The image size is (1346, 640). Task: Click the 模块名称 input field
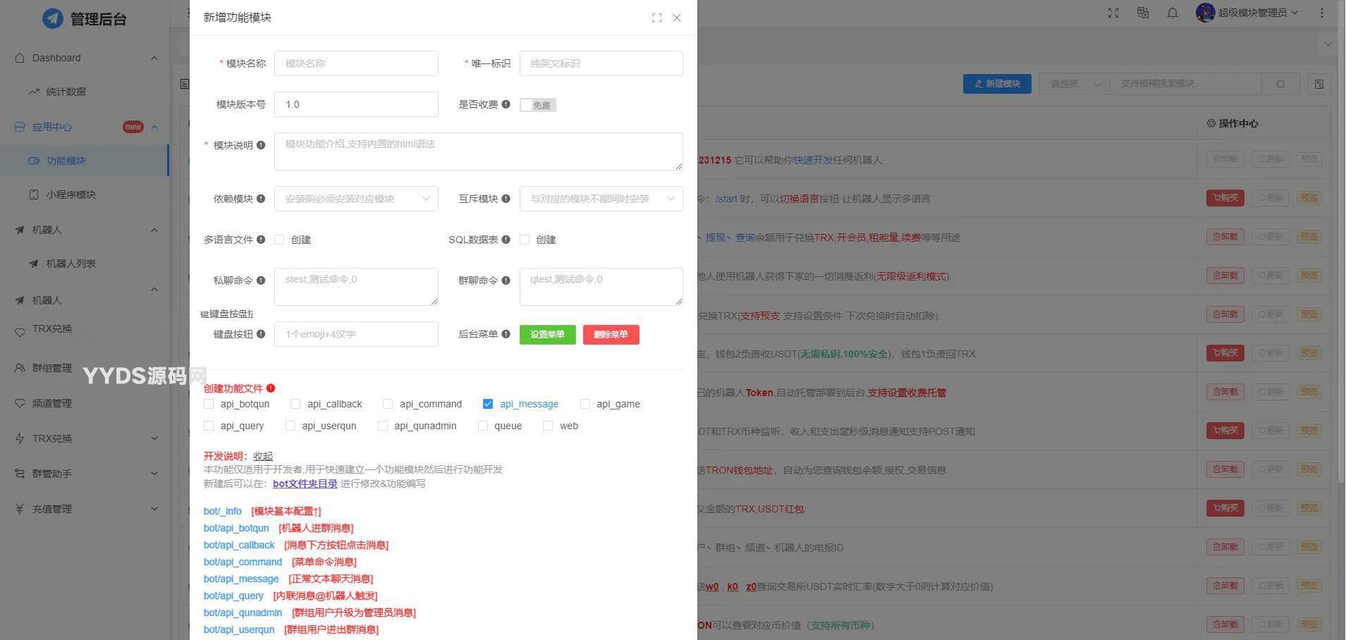[x=356, y=63]
